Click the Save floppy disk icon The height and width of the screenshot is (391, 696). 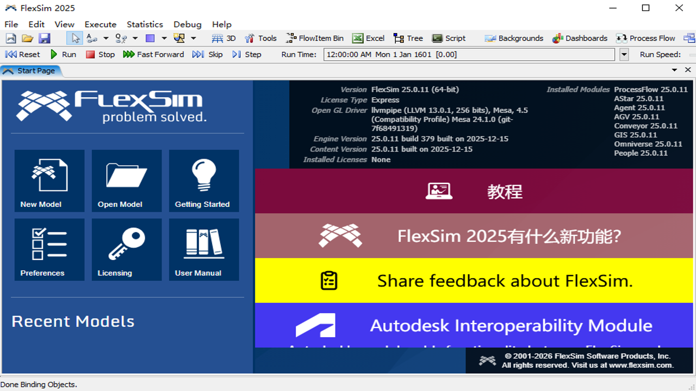44,39
